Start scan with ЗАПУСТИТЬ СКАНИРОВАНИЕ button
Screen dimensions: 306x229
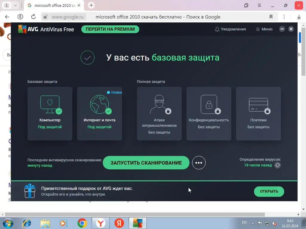coord(146,163)
